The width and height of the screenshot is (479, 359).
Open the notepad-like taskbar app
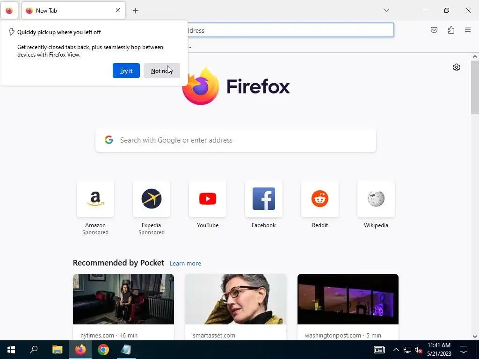[x=126, y=350]
